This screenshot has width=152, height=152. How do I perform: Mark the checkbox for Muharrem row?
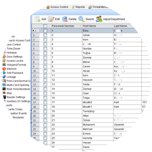click(x=45, y=125)
